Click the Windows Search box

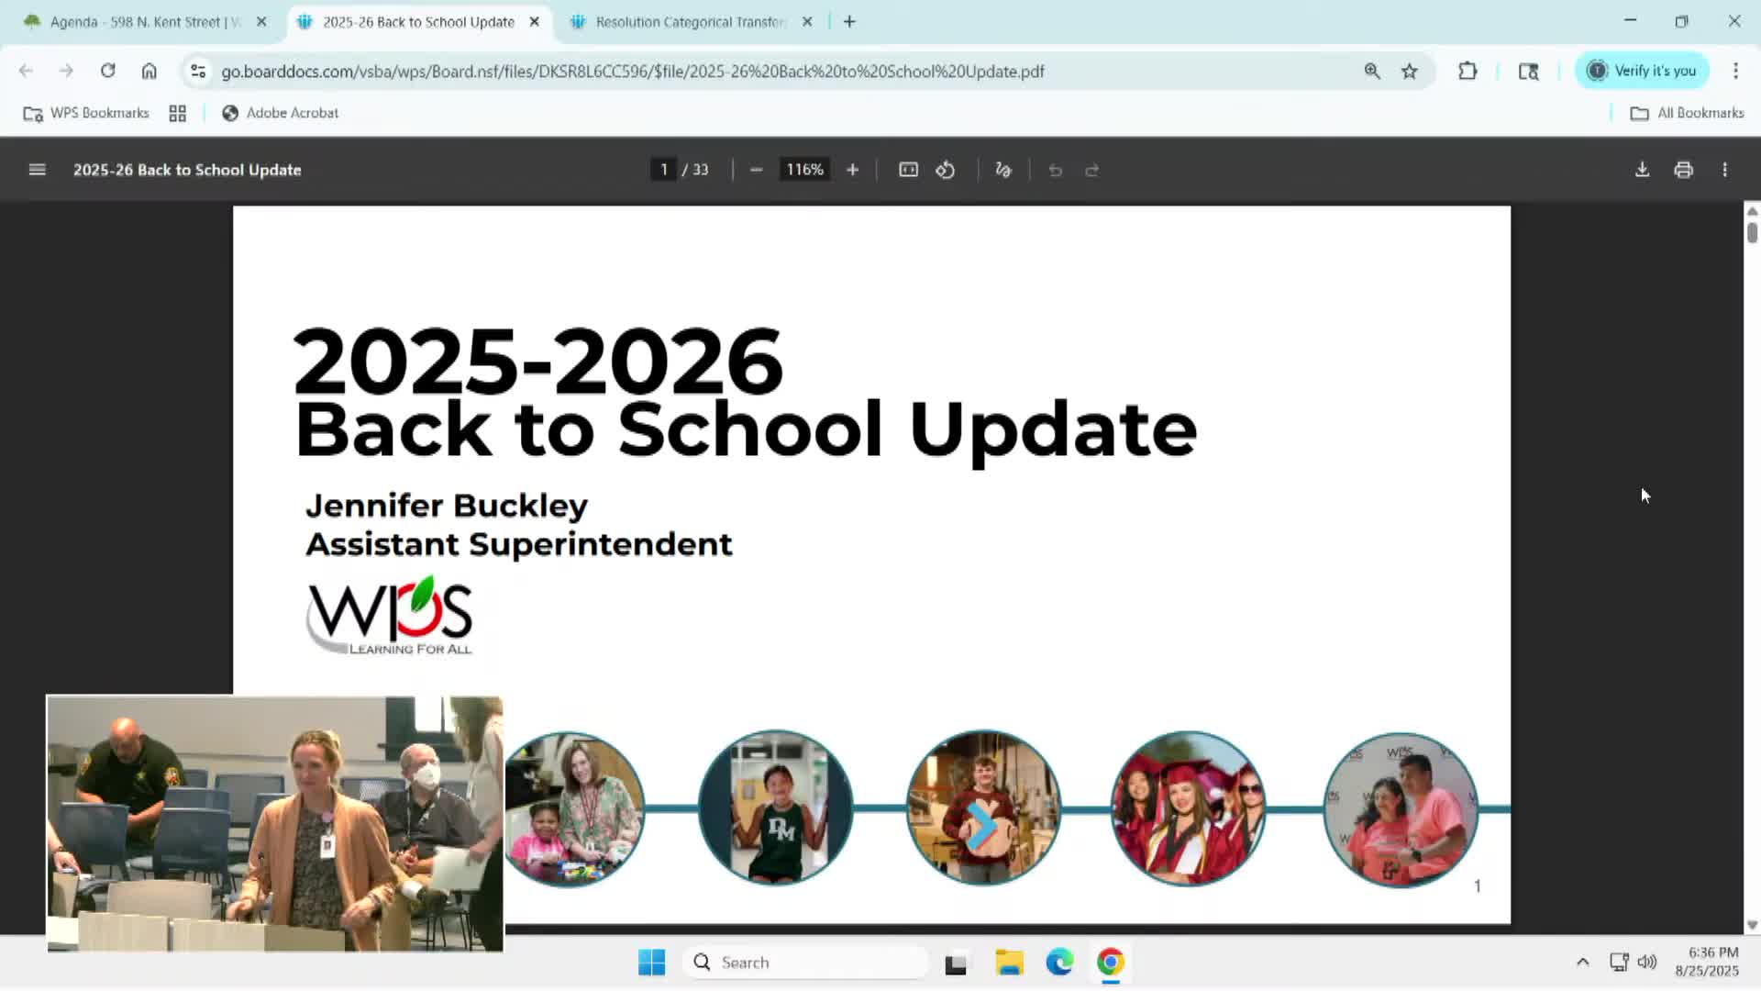click(804, 962)
